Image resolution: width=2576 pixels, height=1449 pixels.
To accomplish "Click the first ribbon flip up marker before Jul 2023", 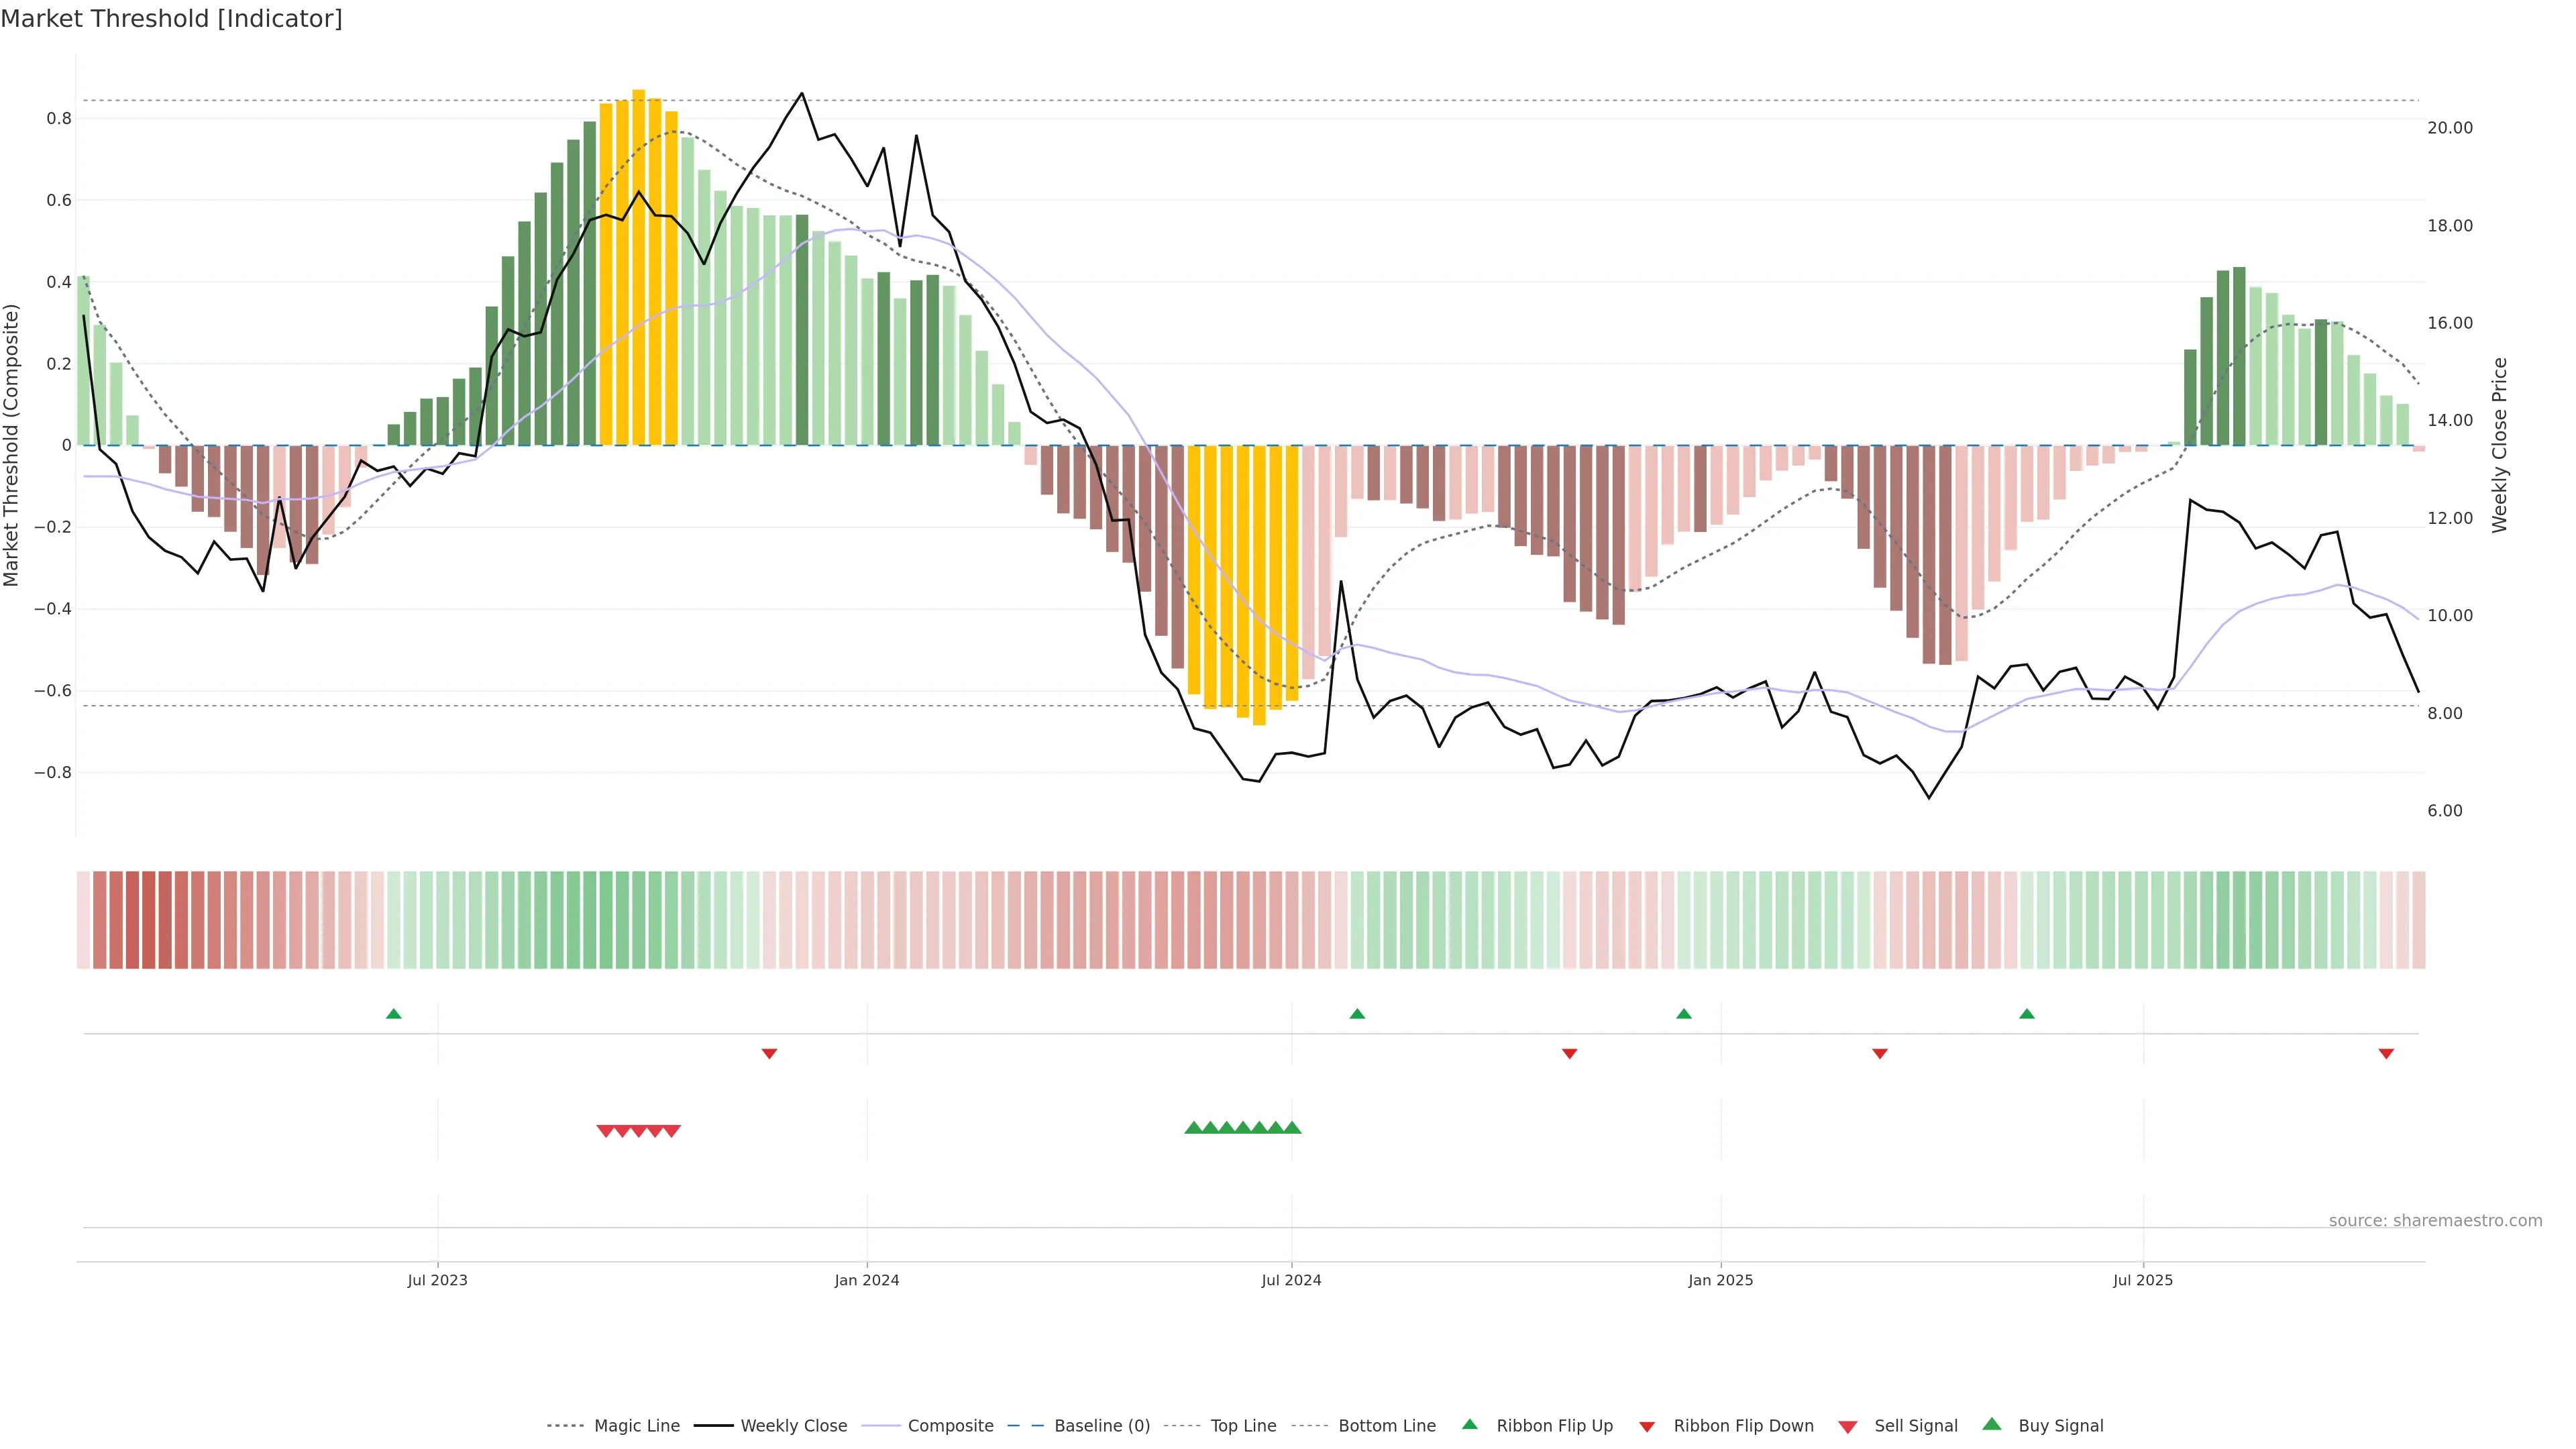I will (394, 1014).
